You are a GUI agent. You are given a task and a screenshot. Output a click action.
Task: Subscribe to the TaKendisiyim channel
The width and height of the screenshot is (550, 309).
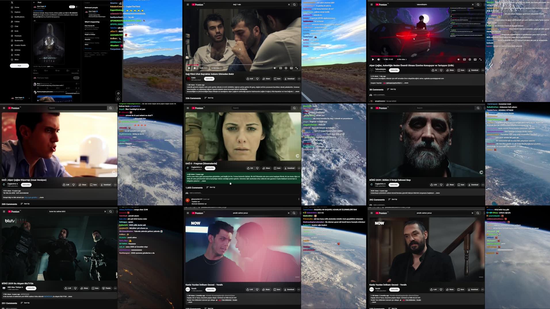pyautogui.click(x=394, y=70)
